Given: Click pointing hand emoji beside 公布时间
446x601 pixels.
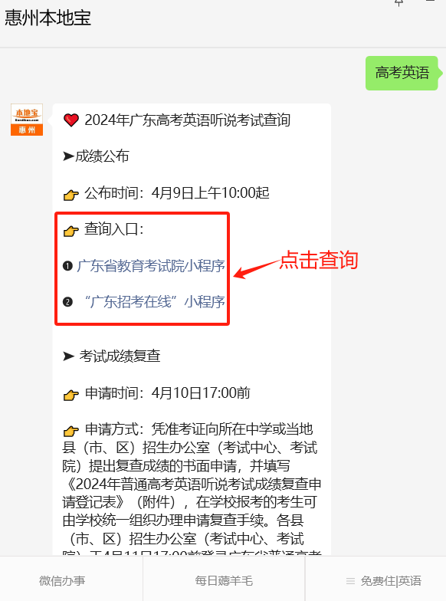Looking at the screenshot, I should pos(71,195).
